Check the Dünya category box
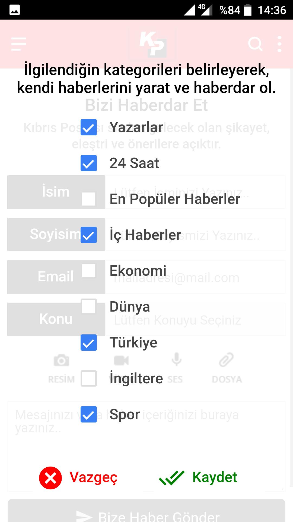The width and height of the screenshot is (293, 522). point(89,307)
